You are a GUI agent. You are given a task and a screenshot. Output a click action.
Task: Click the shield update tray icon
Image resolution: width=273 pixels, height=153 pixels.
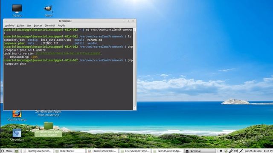click(x=226, y=151)
